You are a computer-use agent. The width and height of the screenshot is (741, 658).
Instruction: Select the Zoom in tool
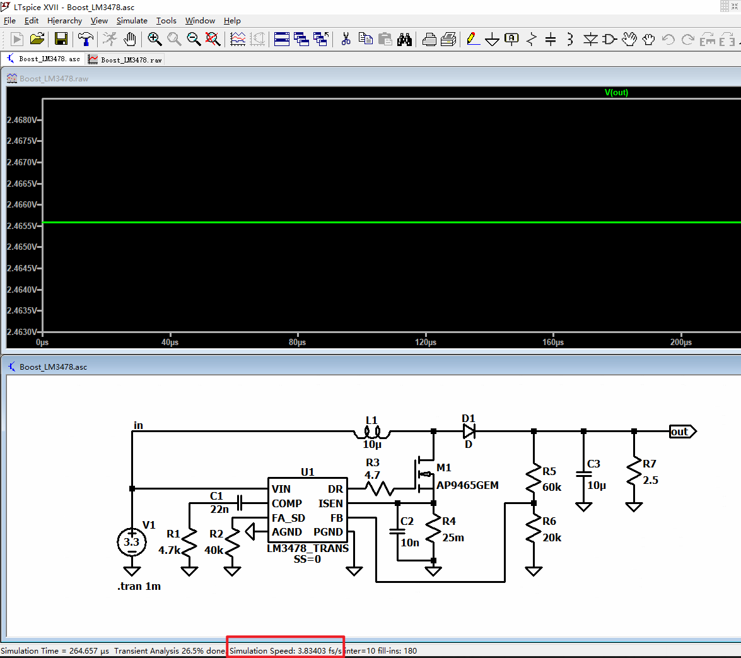[x=155, y=39]
